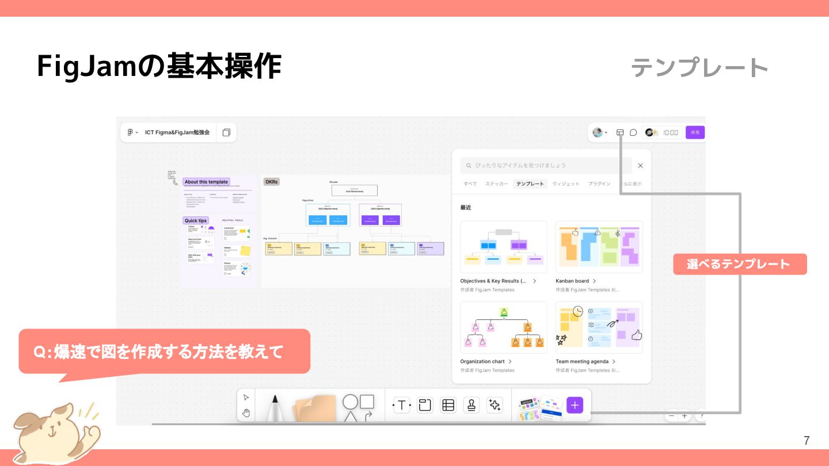This screenshot has width=829, height=466.
Task: Select the Section tool
Action: click(x=425, y=406)
